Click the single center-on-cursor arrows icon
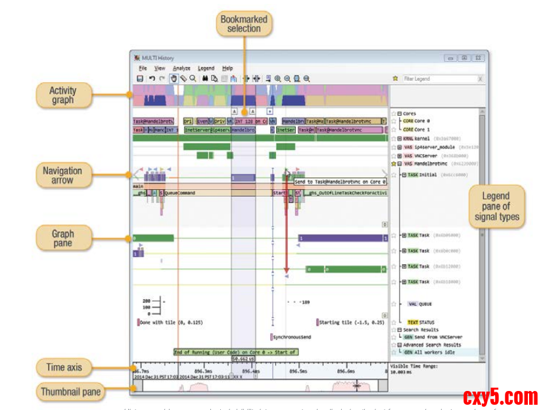The height and width of the screenshot is (410, 541). [x=246, y=79]
